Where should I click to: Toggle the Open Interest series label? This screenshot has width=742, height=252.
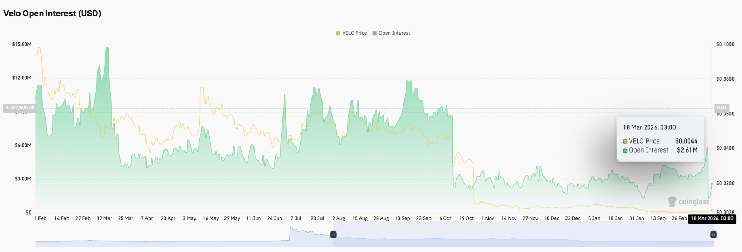pos(394,33)
